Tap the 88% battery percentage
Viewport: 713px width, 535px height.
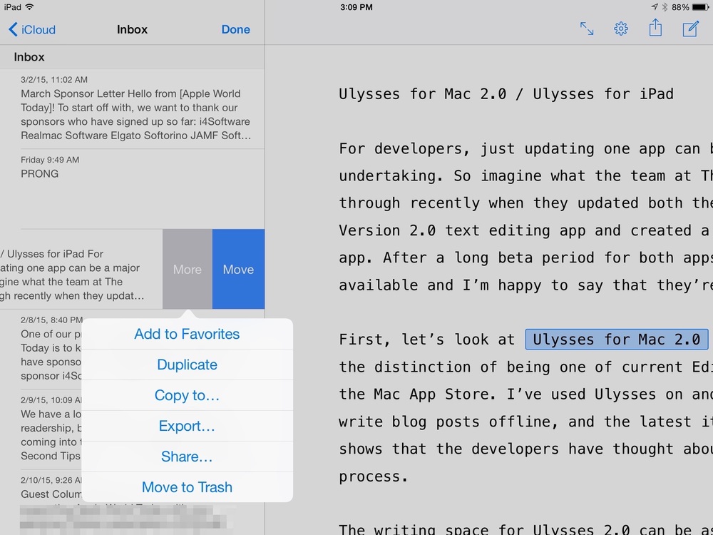pos(680,7)
